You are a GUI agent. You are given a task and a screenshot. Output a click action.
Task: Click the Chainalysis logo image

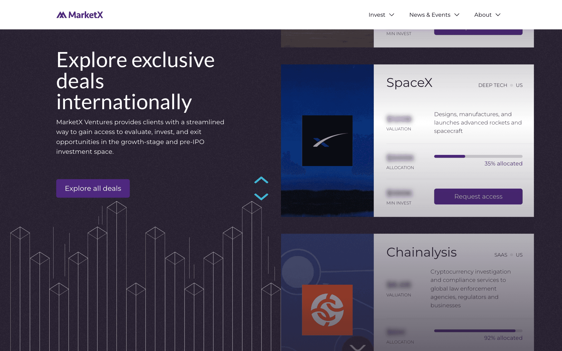coord(327,310)
